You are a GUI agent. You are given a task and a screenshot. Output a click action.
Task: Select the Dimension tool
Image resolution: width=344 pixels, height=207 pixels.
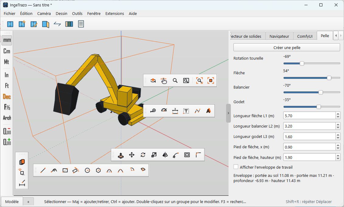coord(175,111)
